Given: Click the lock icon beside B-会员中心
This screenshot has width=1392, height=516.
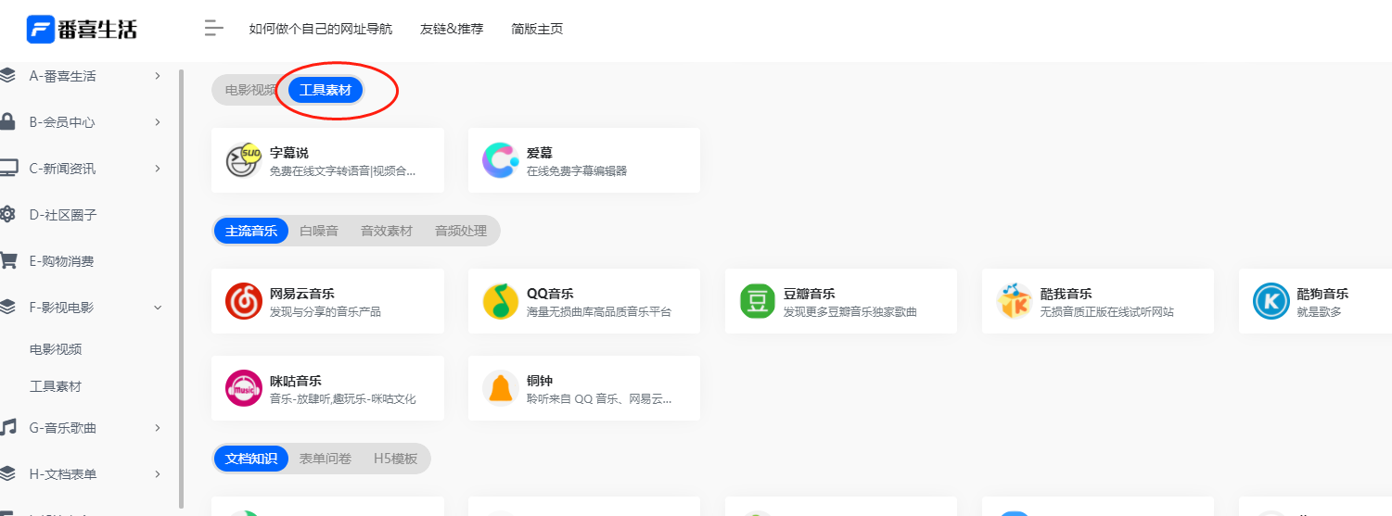Looking at the screenshot, I should (x=7, y=122).
